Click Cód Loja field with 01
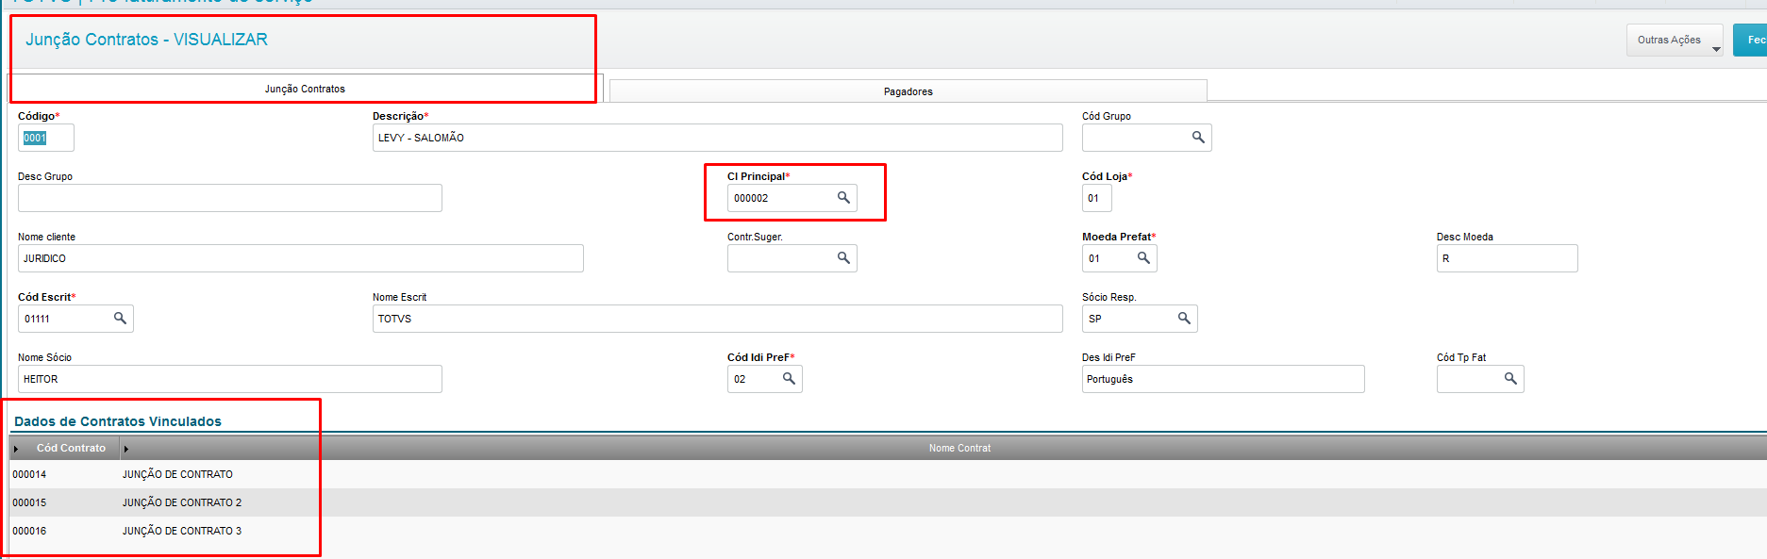This screenshot has width=1767, height=559. [1096, 198]
